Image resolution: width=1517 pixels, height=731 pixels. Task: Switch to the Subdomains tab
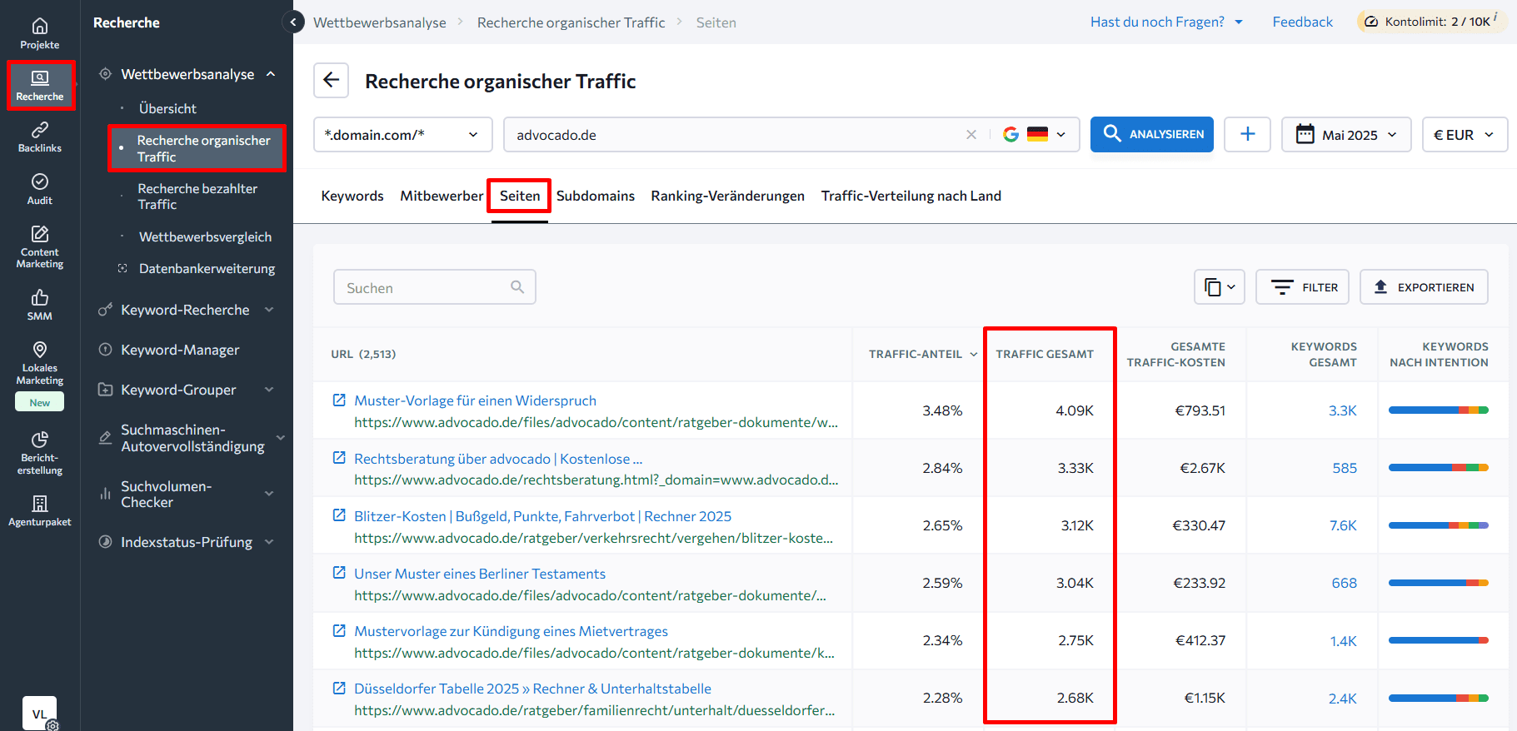click(x=596, y=196)
